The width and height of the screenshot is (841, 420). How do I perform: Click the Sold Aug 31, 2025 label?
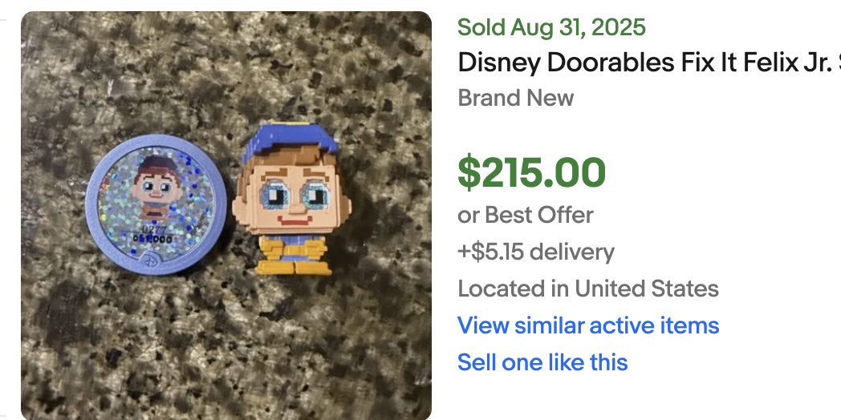(551, 27)
